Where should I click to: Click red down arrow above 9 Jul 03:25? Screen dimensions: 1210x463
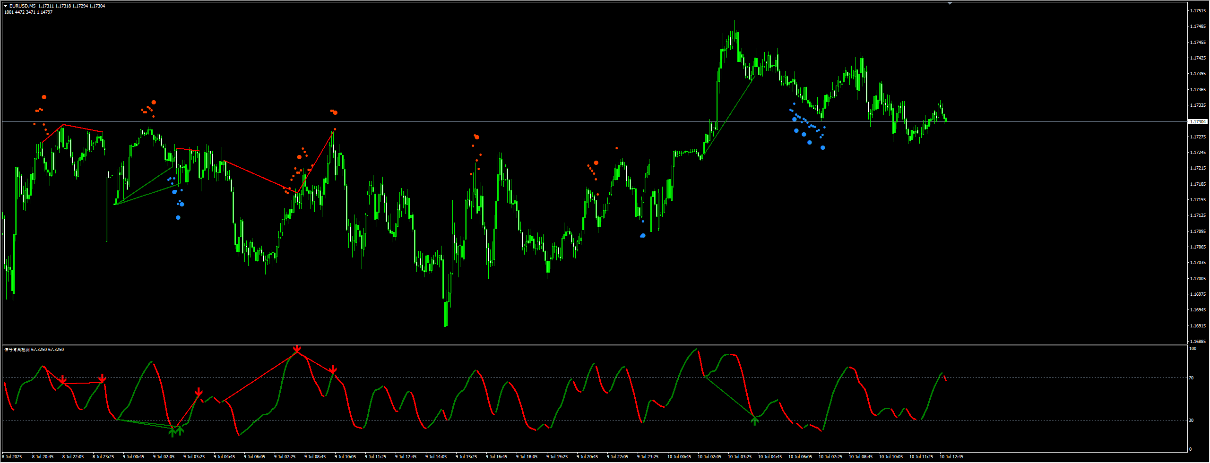point(199,392)
